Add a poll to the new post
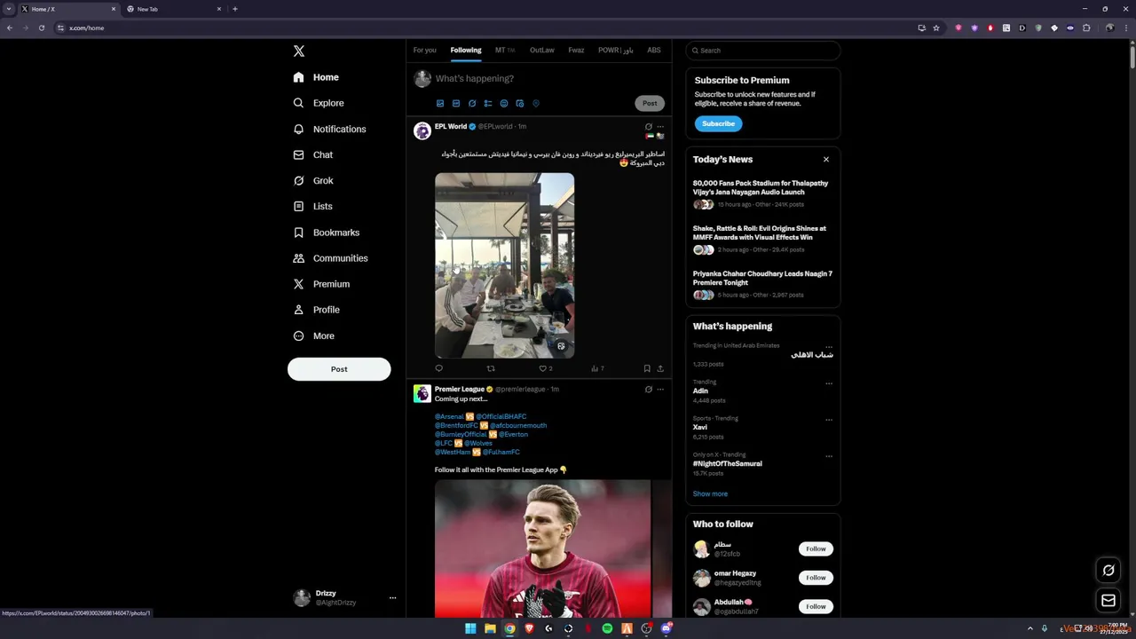 click(488, 104)
